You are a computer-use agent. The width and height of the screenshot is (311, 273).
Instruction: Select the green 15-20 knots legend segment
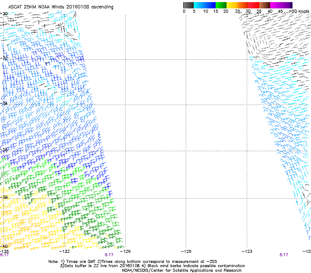point(221,5)
